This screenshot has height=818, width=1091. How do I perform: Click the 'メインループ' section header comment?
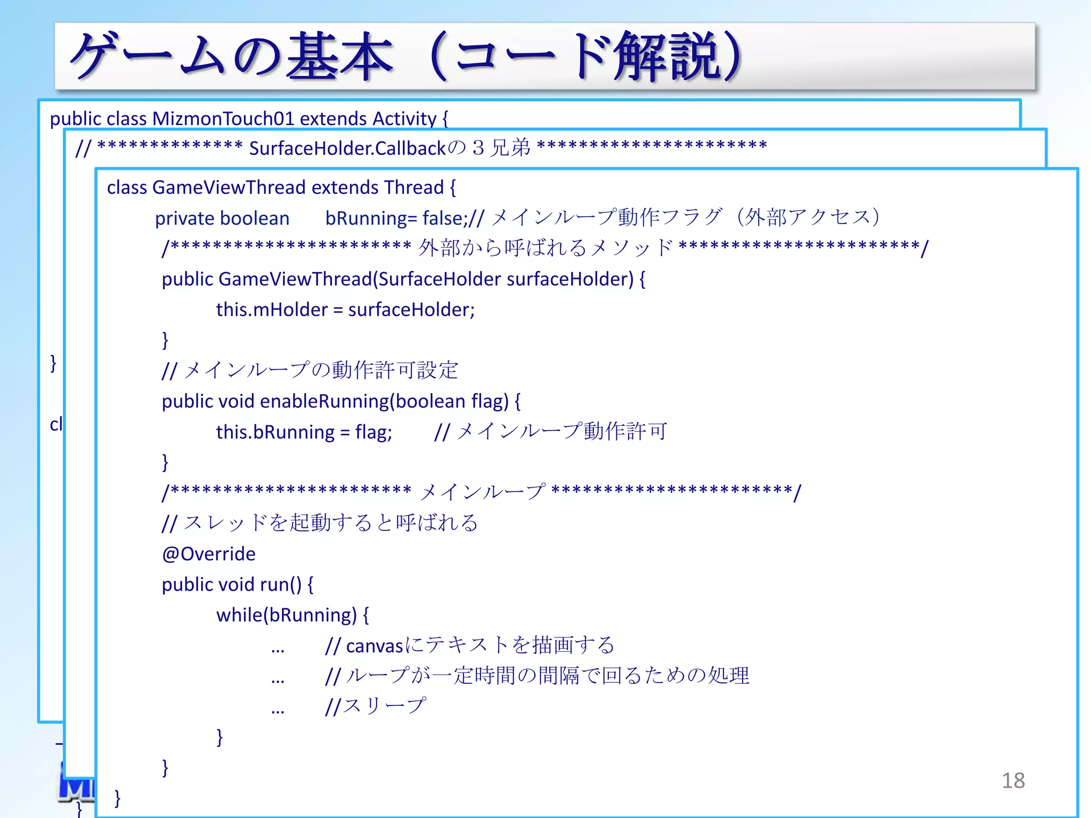tap(482, 492)
